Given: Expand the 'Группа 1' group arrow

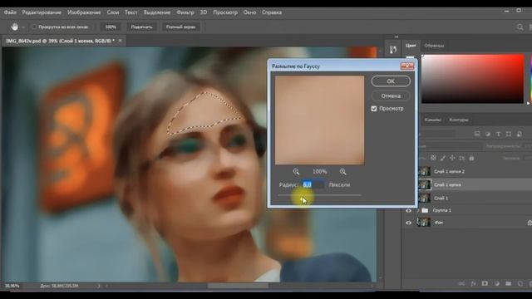Looking at the screenshot, I should [x=418, y=210].
